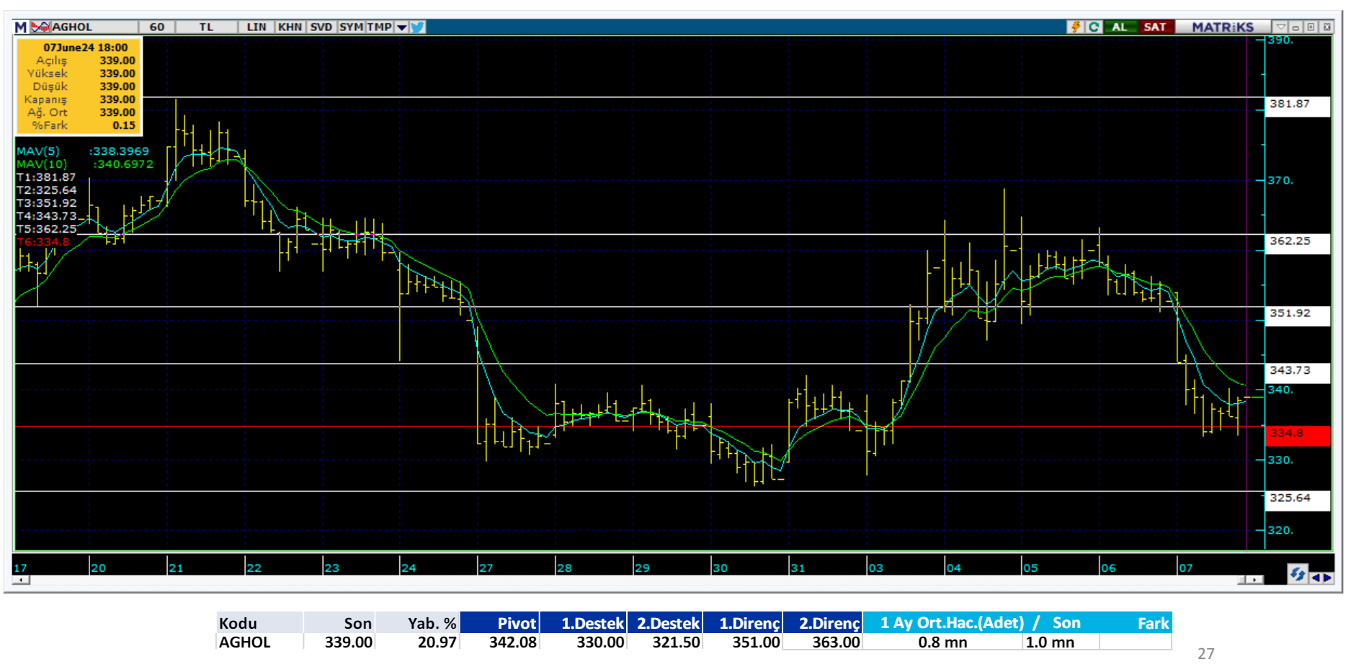Image resolution: width=1356 pixels, height=672 pixels.
Task: Toggle the TMP option
Action: click(380, 27)
